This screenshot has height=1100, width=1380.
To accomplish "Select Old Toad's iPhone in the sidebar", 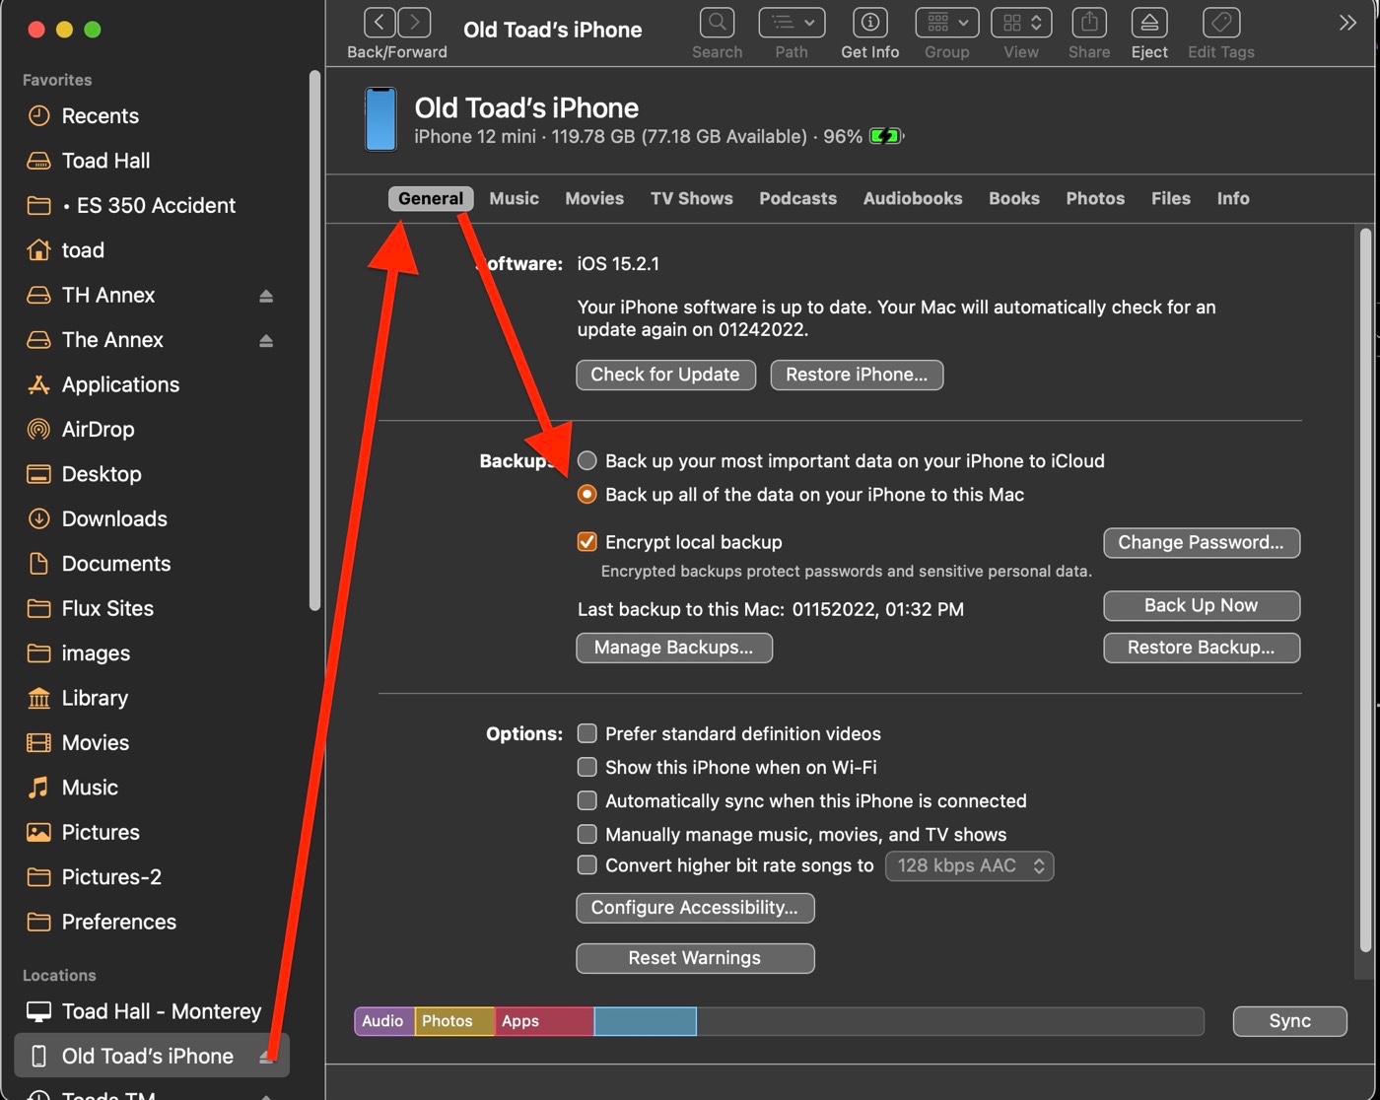I will (147, 1056).
